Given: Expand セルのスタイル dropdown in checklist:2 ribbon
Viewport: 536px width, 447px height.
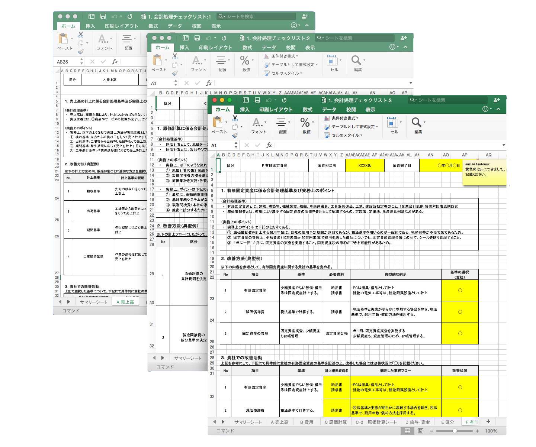Looking at the screenshot, I should click(x=283, y=73).
